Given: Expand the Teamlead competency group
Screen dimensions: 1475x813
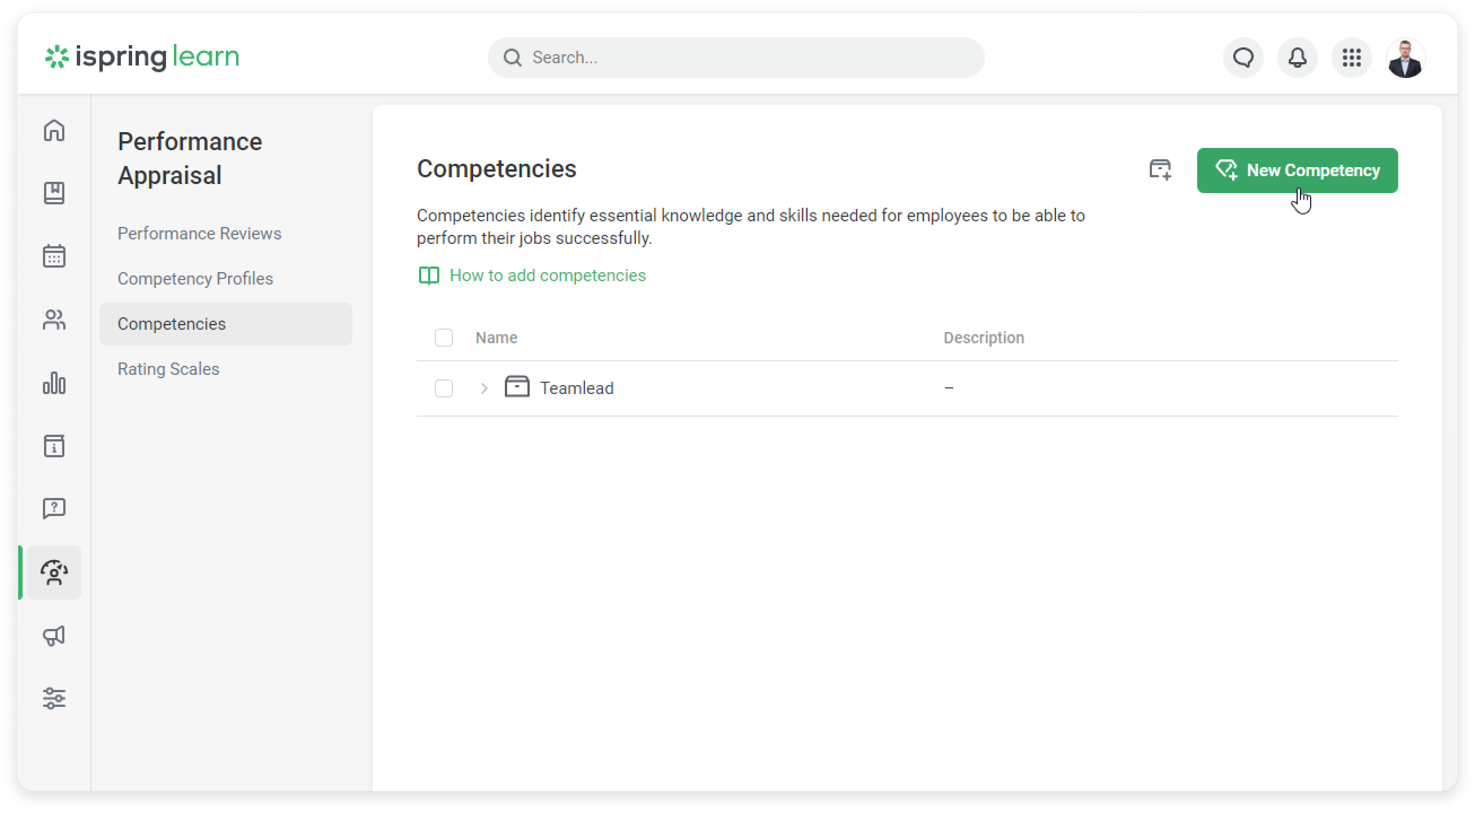Looking at the screenshot, I should pos(485,388).
